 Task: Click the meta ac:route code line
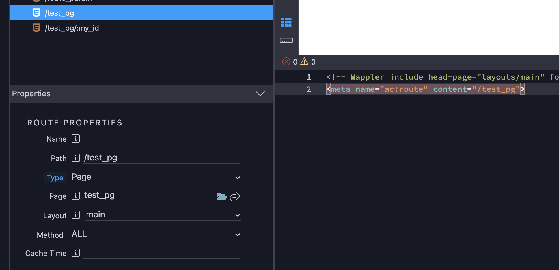426,89
